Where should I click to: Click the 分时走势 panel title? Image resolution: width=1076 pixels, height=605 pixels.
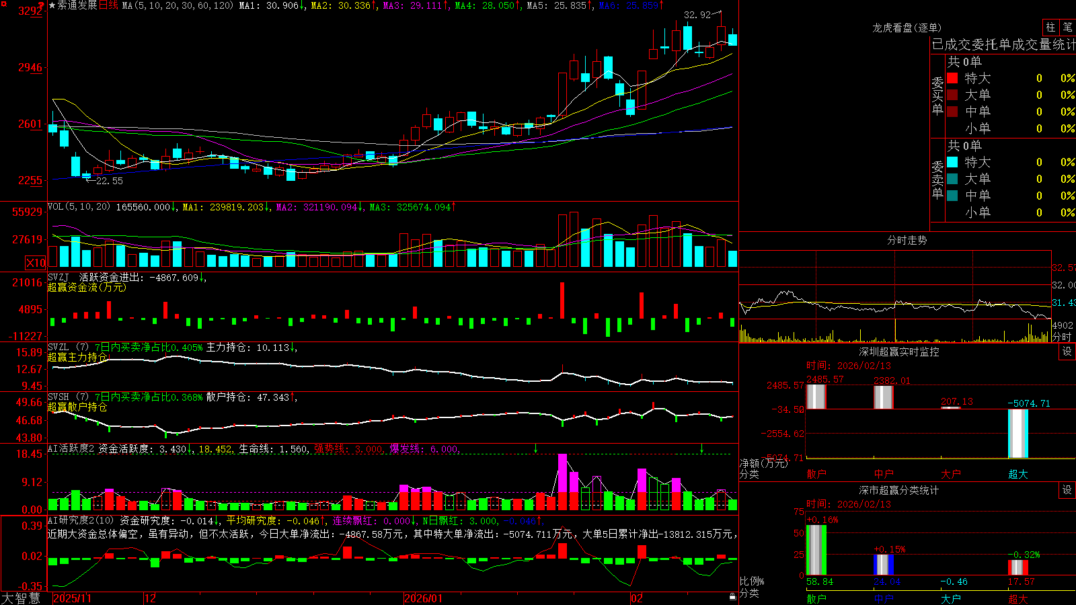pos(907,240)
